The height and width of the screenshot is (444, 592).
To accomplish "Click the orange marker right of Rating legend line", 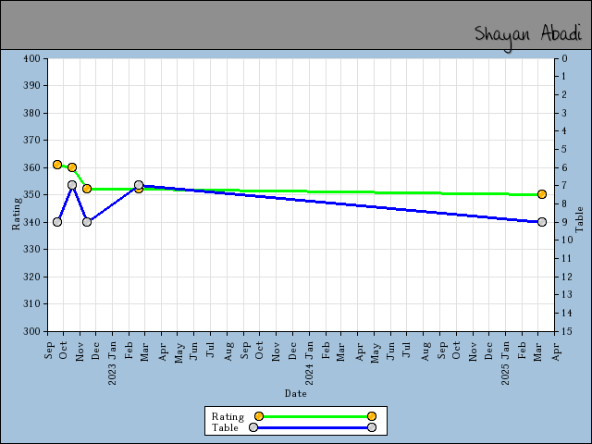I will (372, 416).
